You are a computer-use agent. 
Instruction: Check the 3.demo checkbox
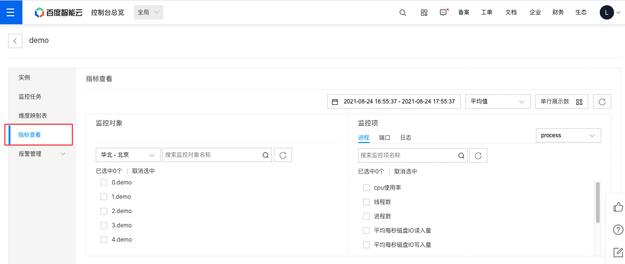pos(104,225)
